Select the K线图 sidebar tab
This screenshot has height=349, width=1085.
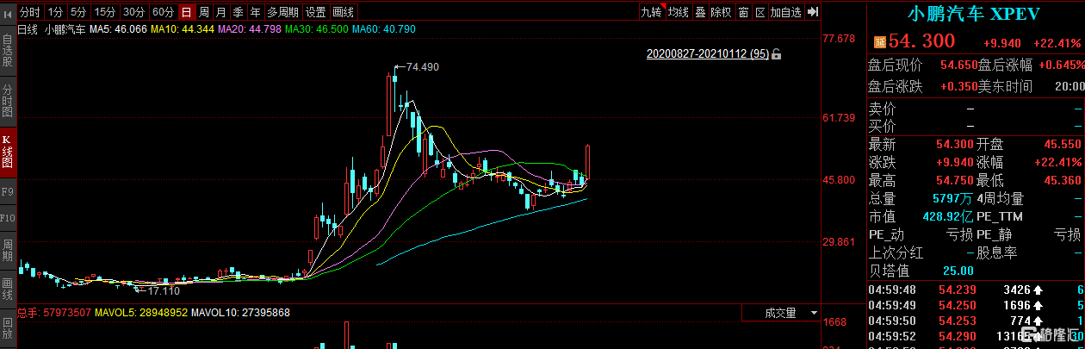8,152
